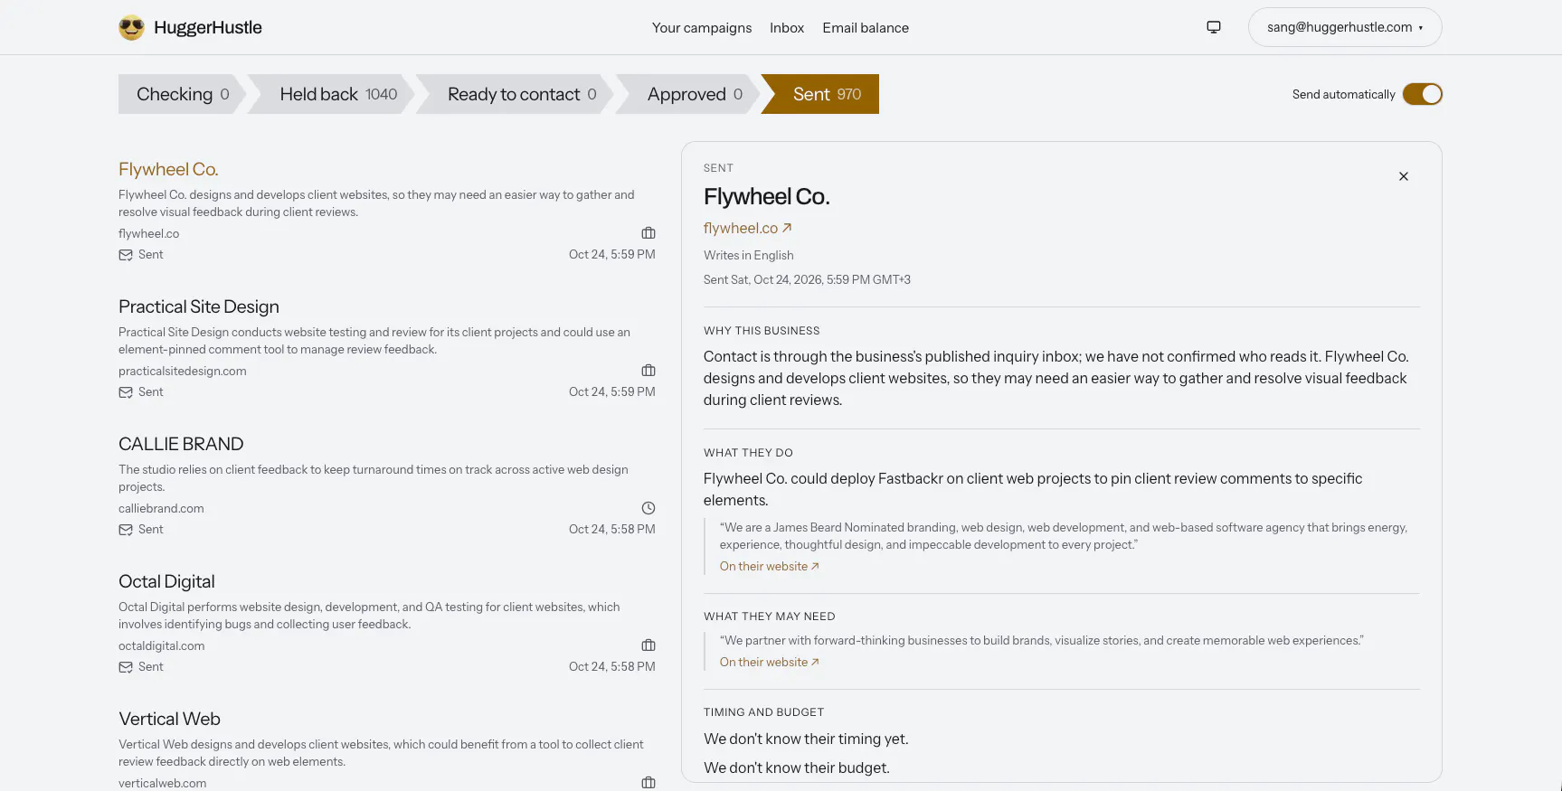Select the Sent stage tab
Viewport: 1562px width, 791px height.
point(820,94)
